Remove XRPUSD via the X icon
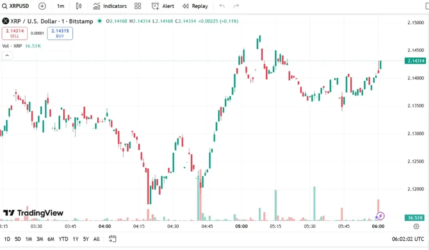The height and width of the screenshot is (250, 429). point(5,21)
